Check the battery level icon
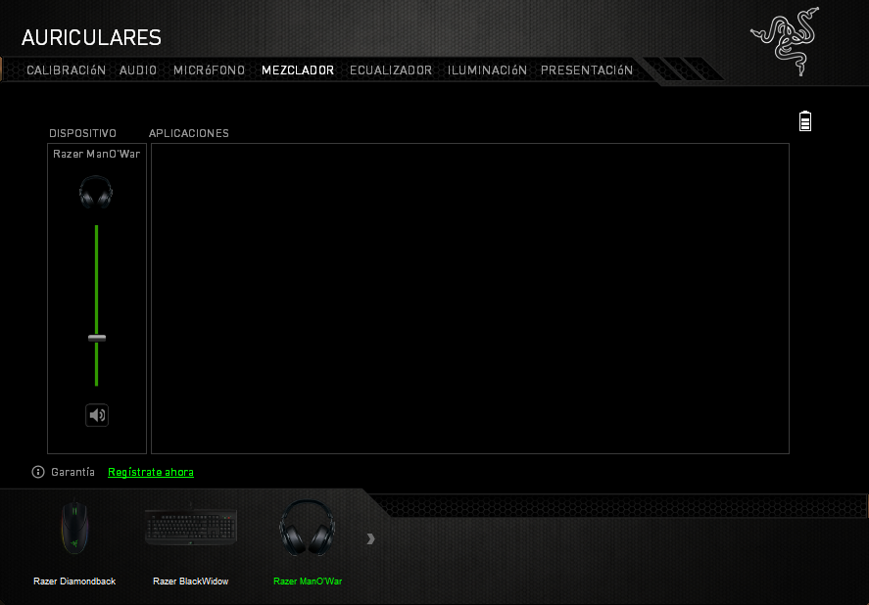869x605 pixels. (805, 120)
